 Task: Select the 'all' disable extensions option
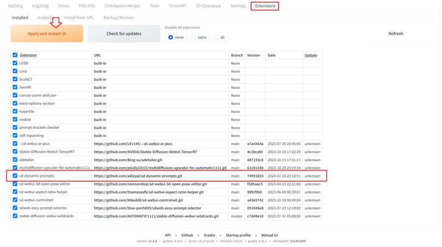coord(217,38)
